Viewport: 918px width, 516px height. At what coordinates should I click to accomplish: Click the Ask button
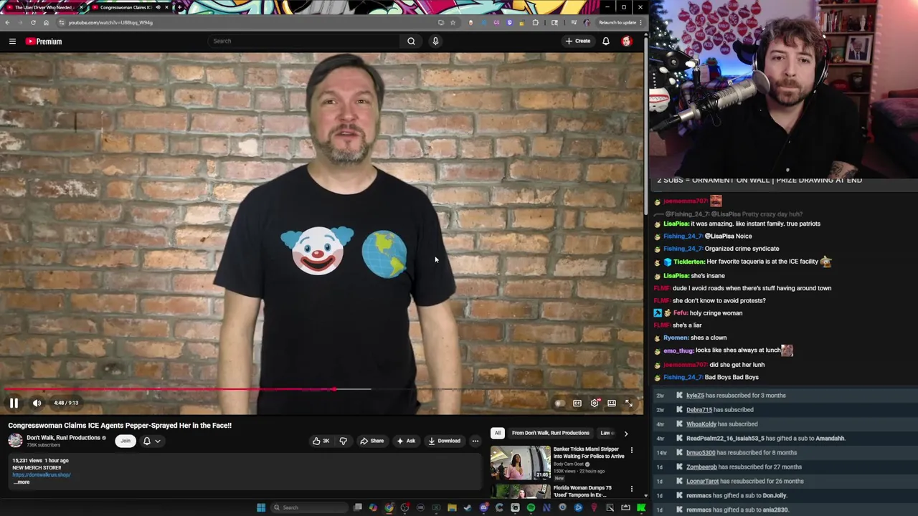406,441
